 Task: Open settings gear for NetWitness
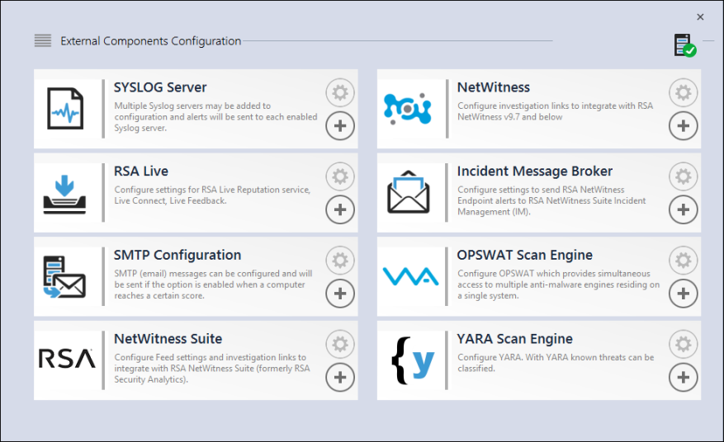[684, 92]
